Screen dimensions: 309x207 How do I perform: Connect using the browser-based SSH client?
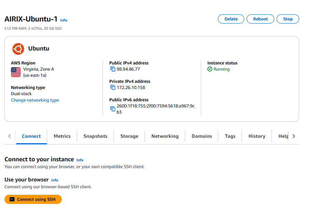coord(33,199)
